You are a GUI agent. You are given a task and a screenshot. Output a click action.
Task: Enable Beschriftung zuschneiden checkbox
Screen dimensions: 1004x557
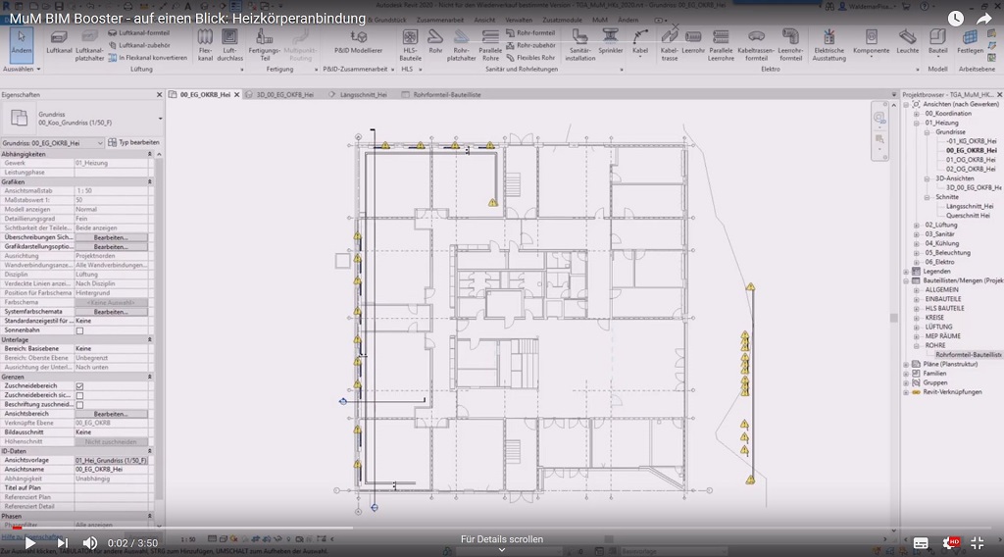pos(80,404)
